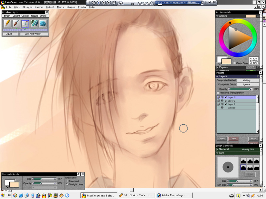
Task: Select the teal marker brush icon
Action: point(34,24)
